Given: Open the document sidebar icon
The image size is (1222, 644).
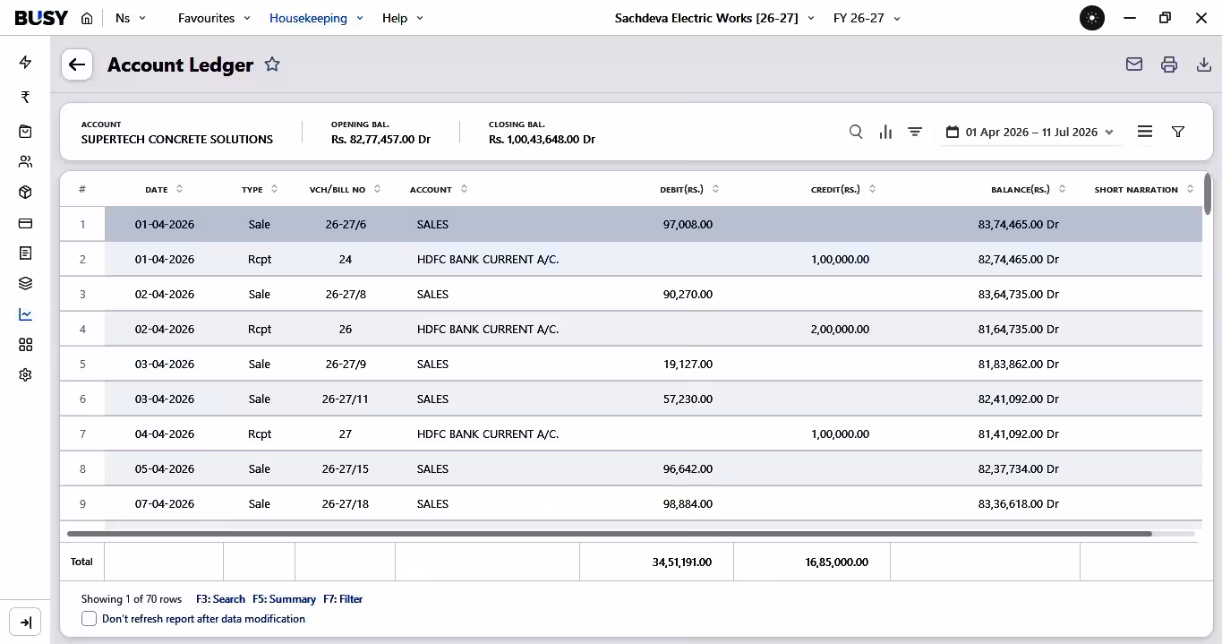Looking at the screenshot, I should (25, 253).
